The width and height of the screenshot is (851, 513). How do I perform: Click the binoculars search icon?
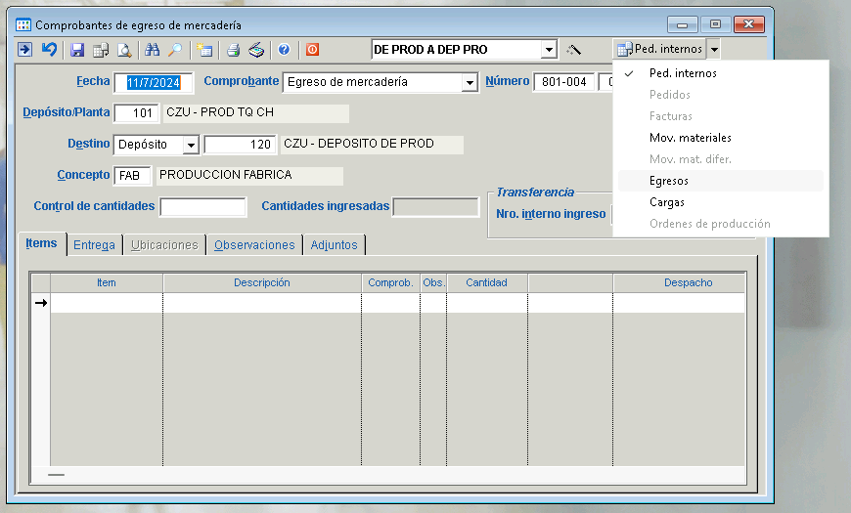click(152, 50)
